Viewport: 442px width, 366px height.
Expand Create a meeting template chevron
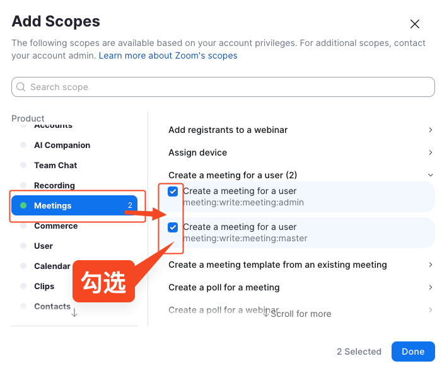[x=430, y=265]
